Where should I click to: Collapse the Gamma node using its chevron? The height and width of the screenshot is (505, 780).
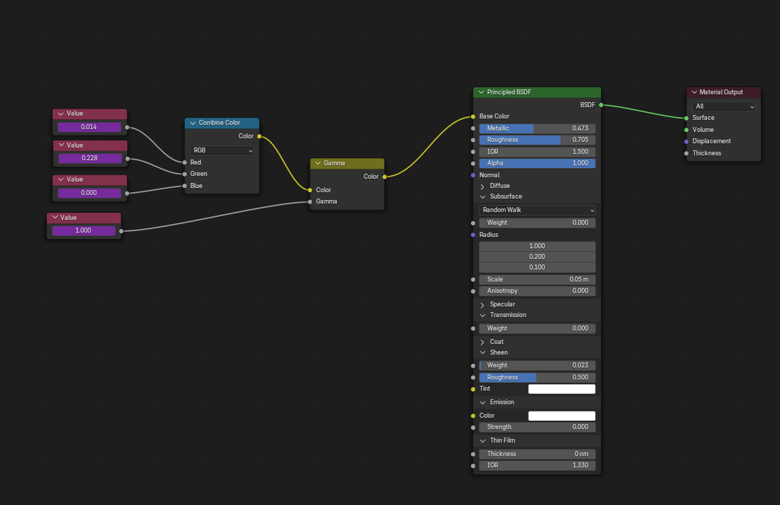(318, 163)
